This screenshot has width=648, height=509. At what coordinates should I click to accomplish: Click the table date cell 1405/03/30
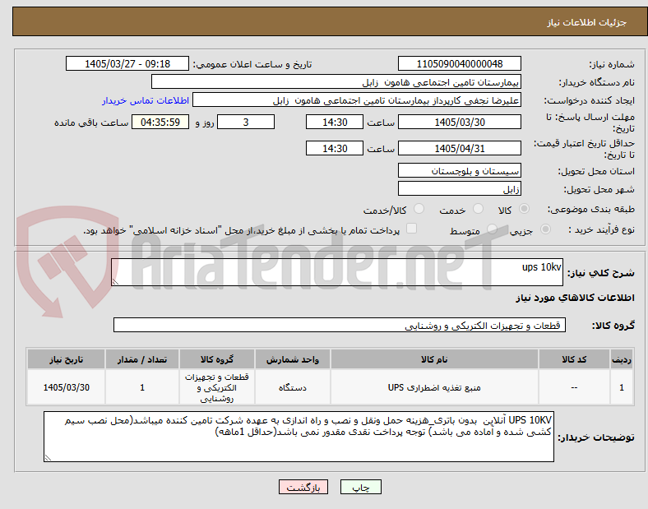click(x=66, y=387)
